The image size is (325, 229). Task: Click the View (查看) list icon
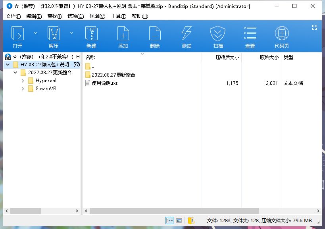click(250, 37)
